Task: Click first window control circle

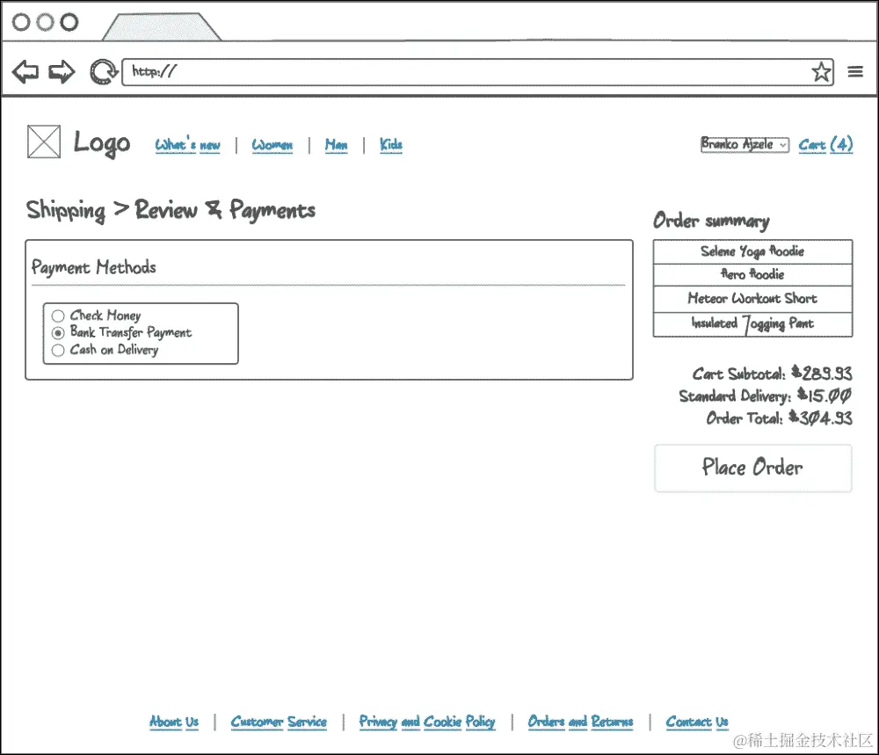Action: [21, 23]
